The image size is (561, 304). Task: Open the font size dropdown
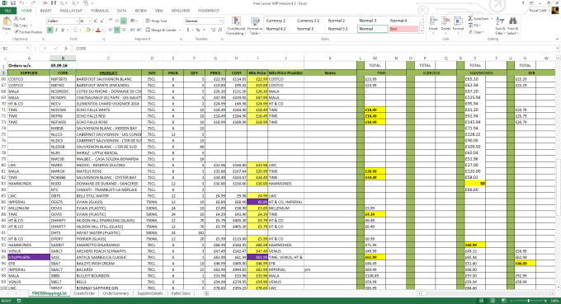[x=89, y=21]
